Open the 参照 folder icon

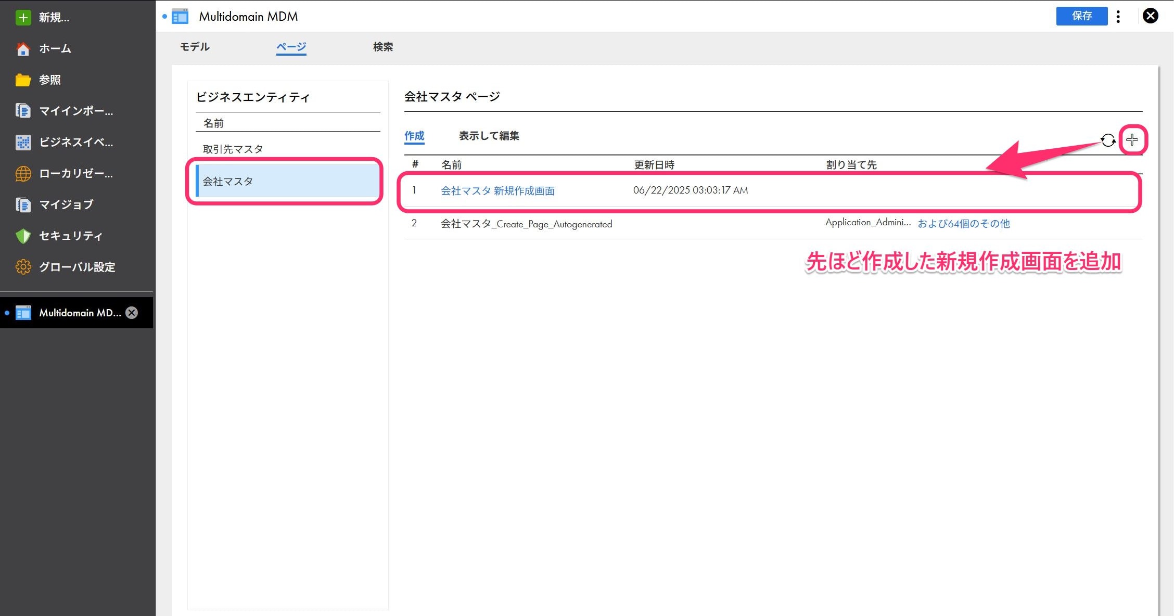point(23,80)
